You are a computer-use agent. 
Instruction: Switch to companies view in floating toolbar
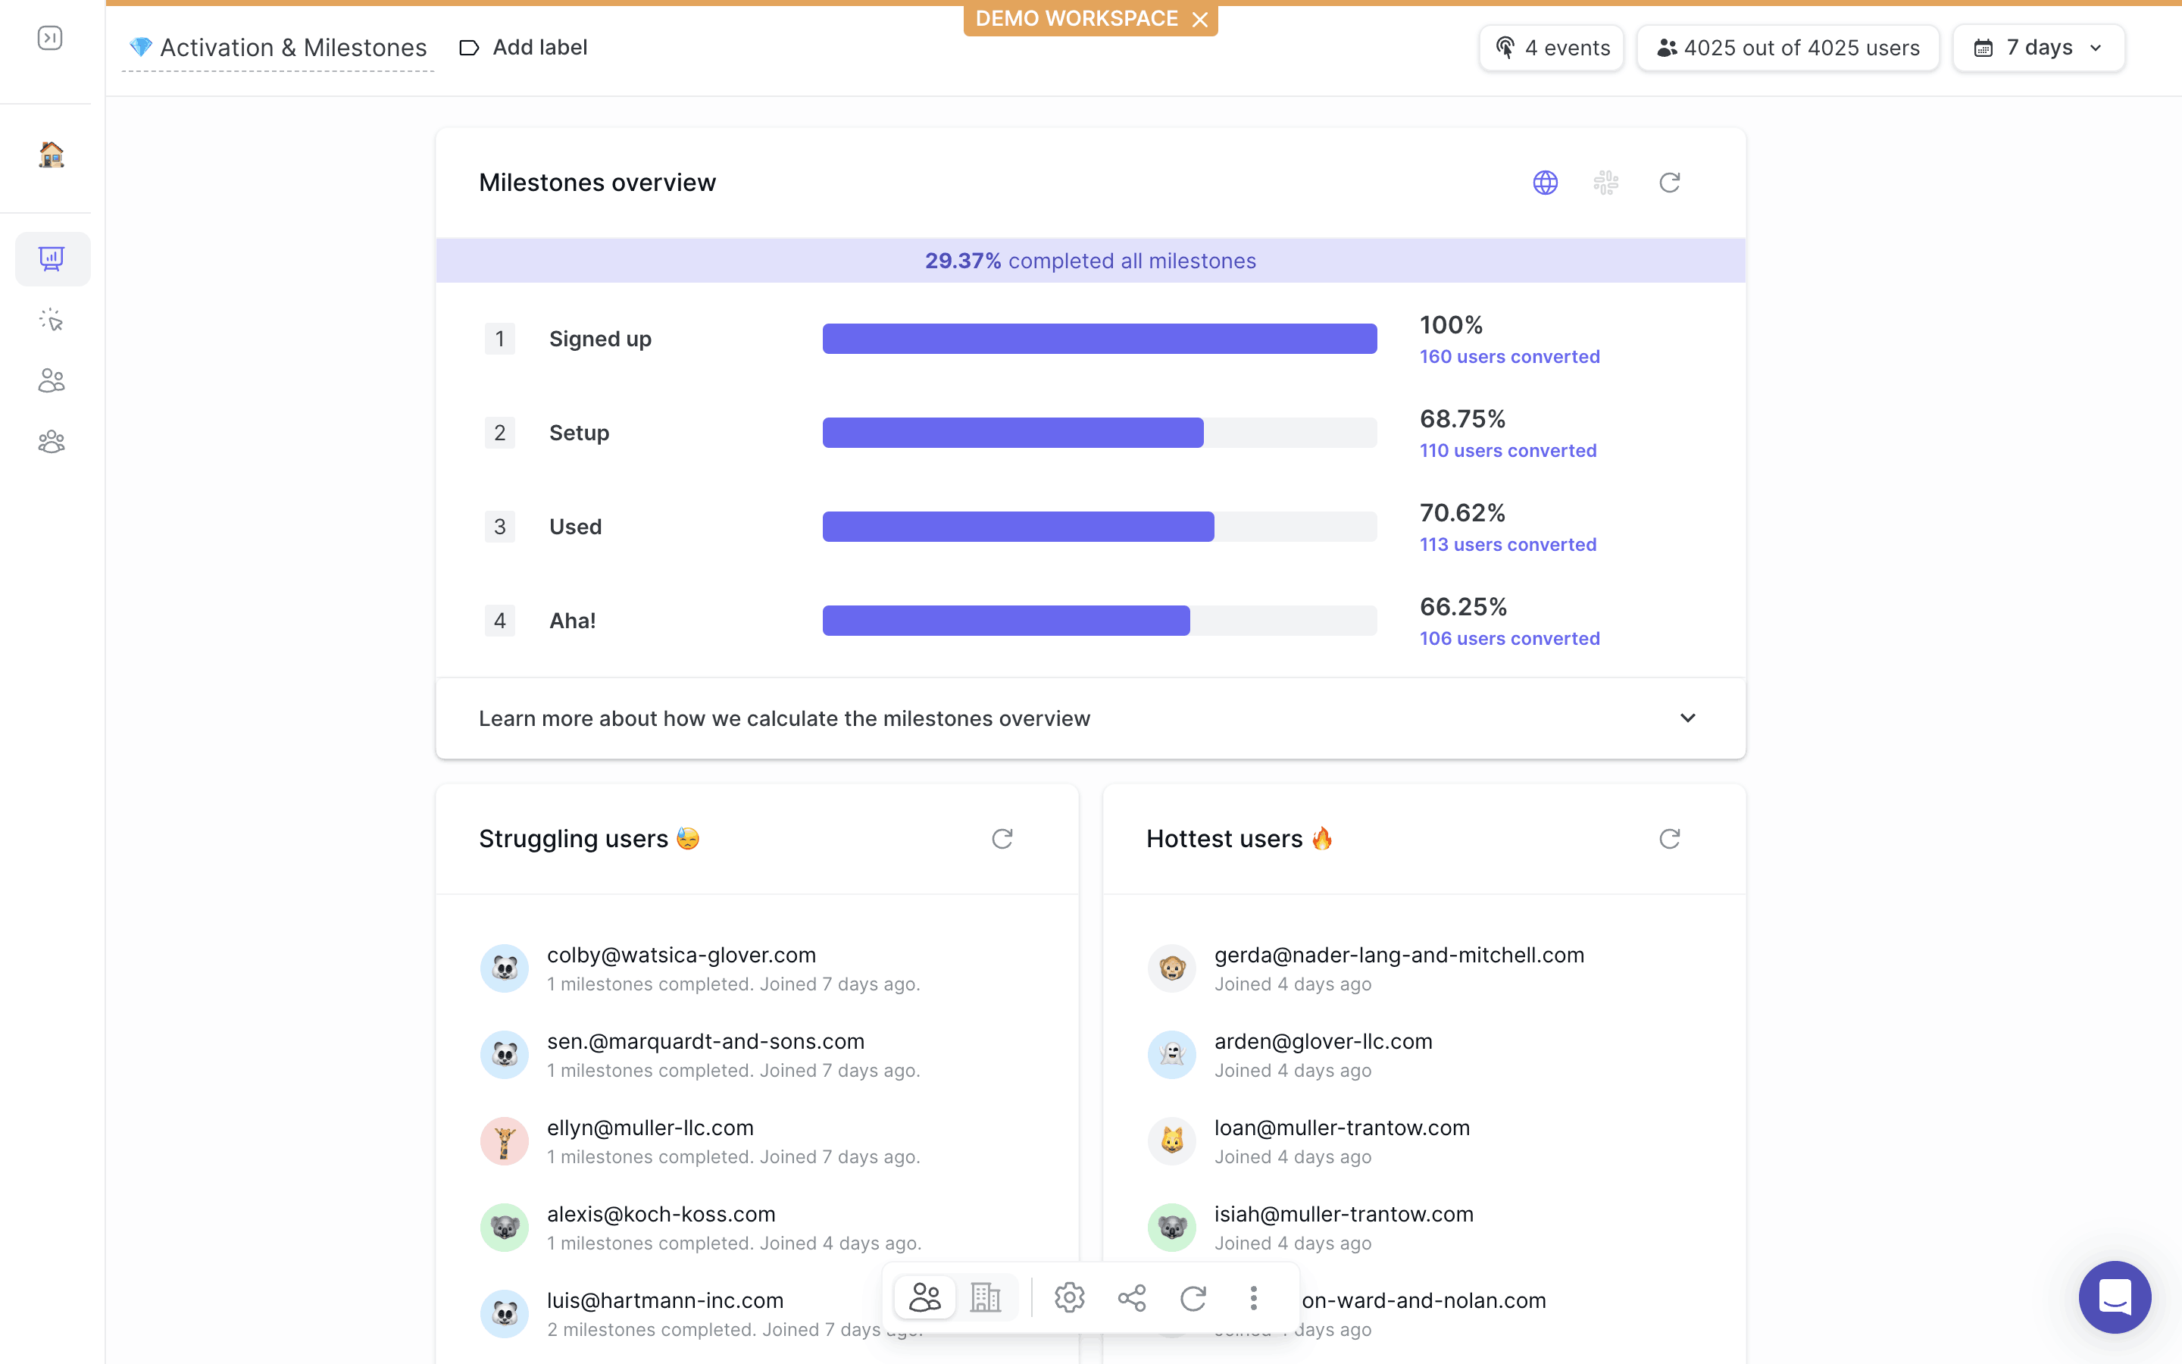(x=986, y=1298)
